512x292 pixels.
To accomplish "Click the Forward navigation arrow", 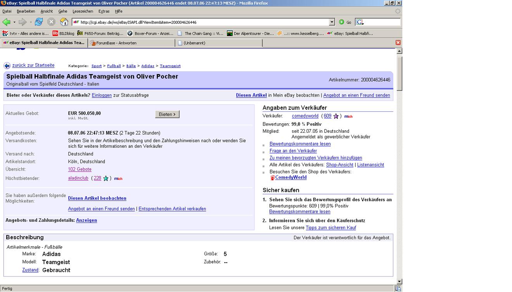I will coord(22,22).
